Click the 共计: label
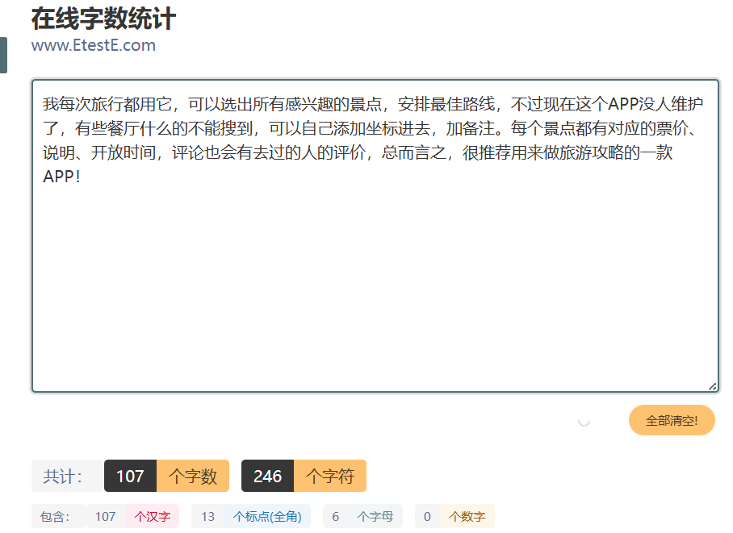The height and width of the screenshot is (533, 733). [x=67, y=476]
